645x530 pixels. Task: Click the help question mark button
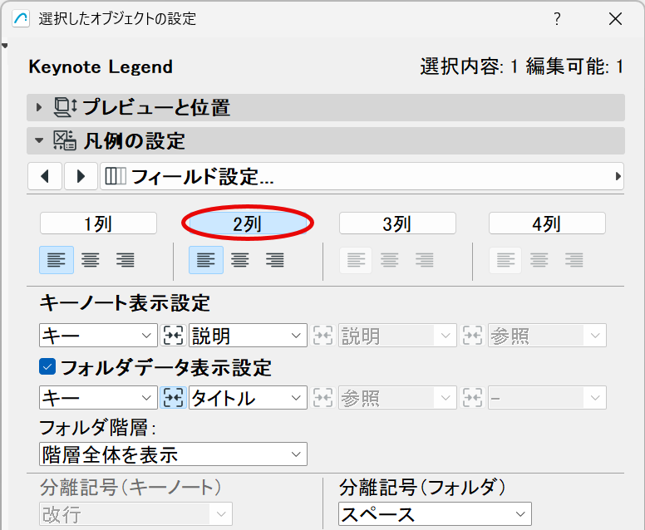[557, 18]
